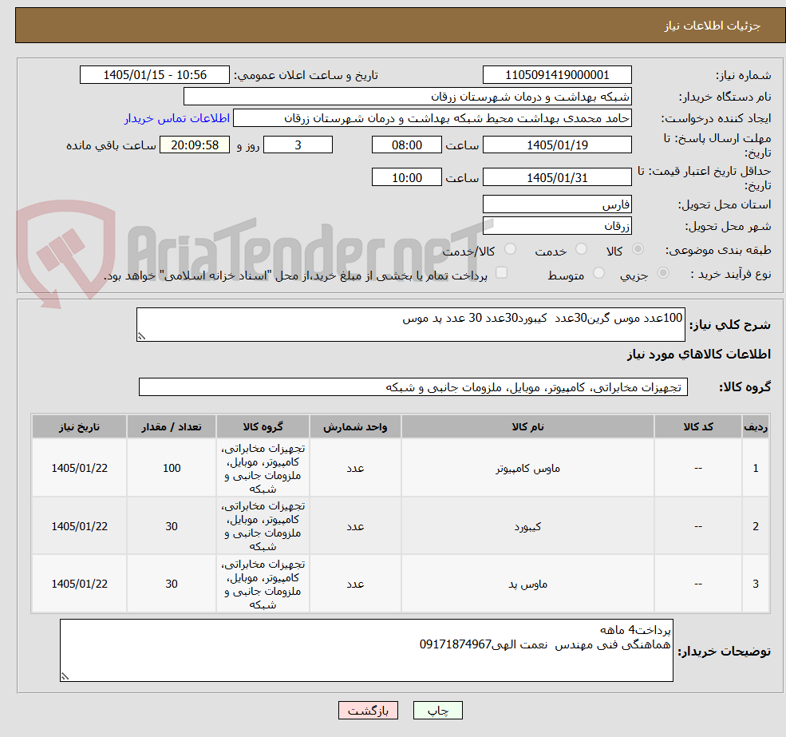Click the نام کالا column header
This screenshot has width=786, height=737.
click(527, 426)
